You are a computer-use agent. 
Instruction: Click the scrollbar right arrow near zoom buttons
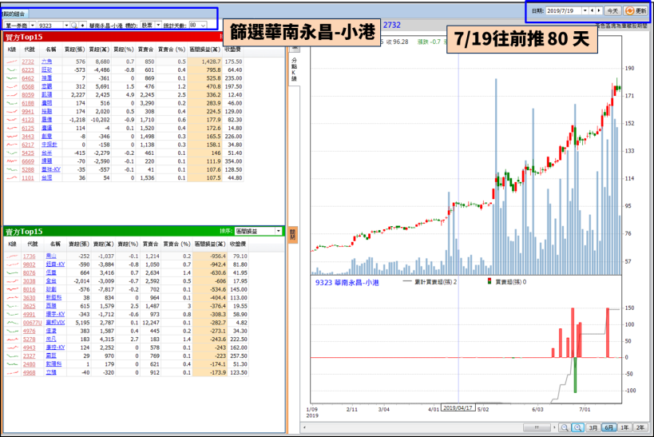coord(554,427)
